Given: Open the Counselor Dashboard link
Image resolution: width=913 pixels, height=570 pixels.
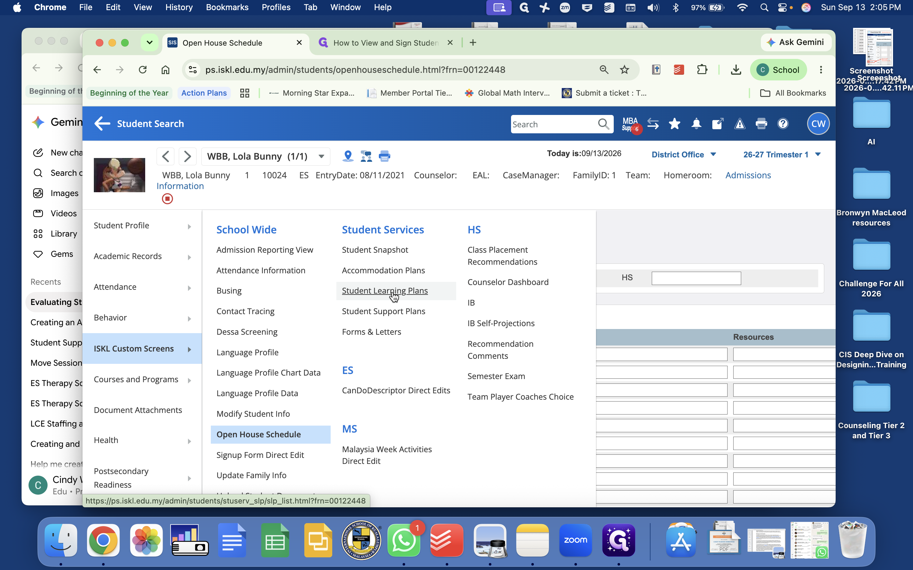Looking at the screenshot, I should click(508, 282).
